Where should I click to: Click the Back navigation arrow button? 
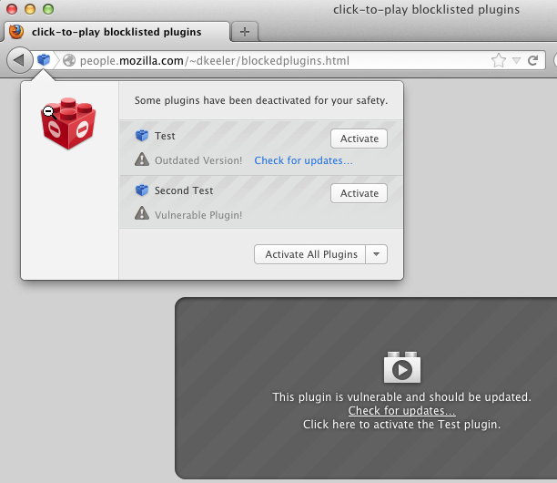click(x=18, y=61)
